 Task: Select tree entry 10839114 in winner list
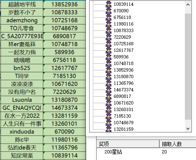coord(123,4)
